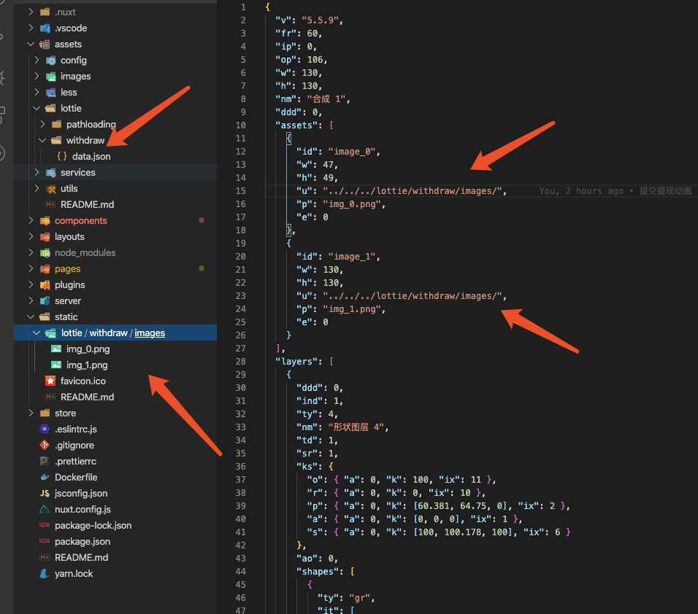This screenshot has width=698, height=614.
Task: Collapse the static folder chevron
Action: pyautogui.click(x=31, y=316)
